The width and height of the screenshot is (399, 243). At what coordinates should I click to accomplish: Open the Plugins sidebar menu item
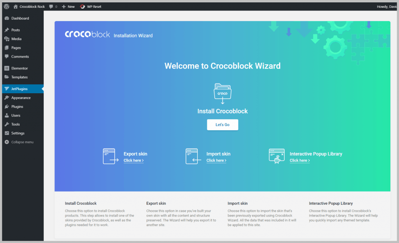click(x=18, y=106)
